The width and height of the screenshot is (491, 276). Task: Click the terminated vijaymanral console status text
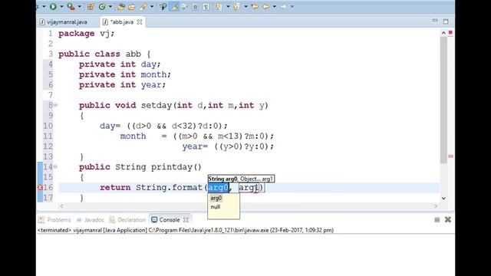point(186,230)
